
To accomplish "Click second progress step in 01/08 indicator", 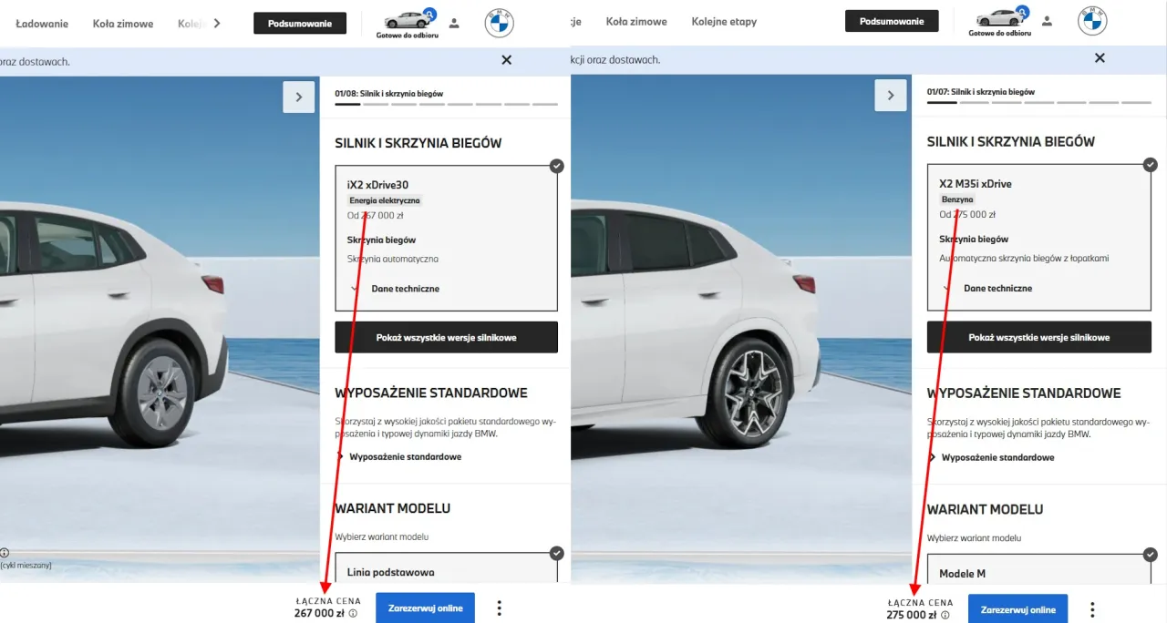I will tap(376, 104).
